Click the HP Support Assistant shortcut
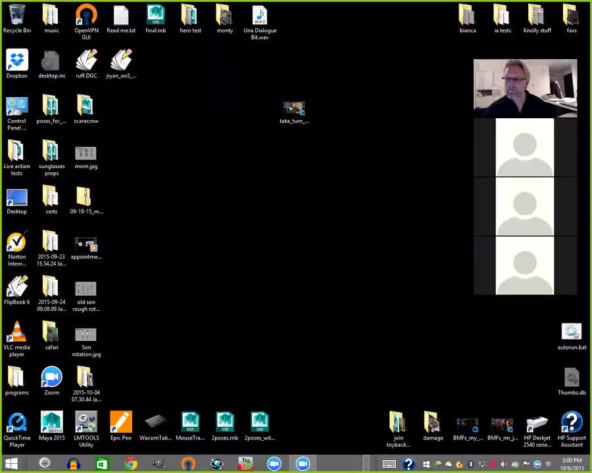The width and height of the screenshot is (592, 473). [x=572, y=430]
